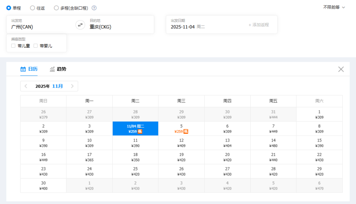Select November 6 priced ¥309

click(x=227, y=129)
